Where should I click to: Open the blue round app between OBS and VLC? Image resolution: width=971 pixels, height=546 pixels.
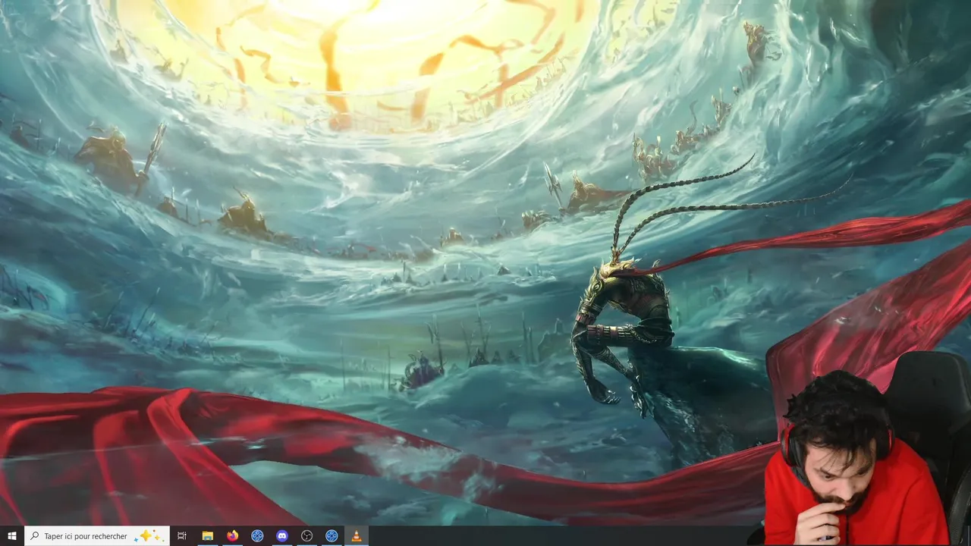332,536
